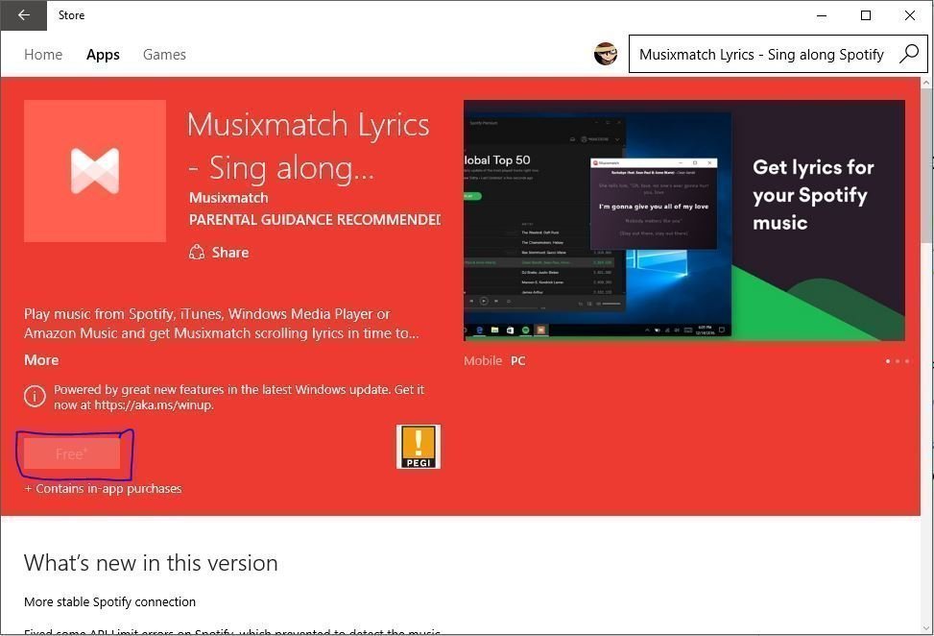Minimize the Store window
This screenshot has height=636, width=934.
pyautogui.click(x=822, y=15)
